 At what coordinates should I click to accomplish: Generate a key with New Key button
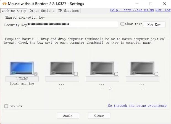point(154,25)
